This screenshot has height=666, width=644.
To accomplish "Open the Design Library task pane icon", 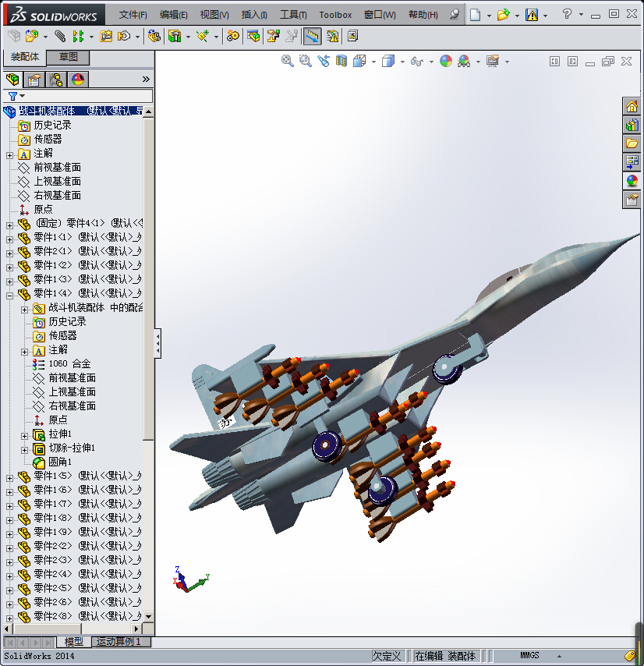I will pyautogui.click(x=632, y=125).
